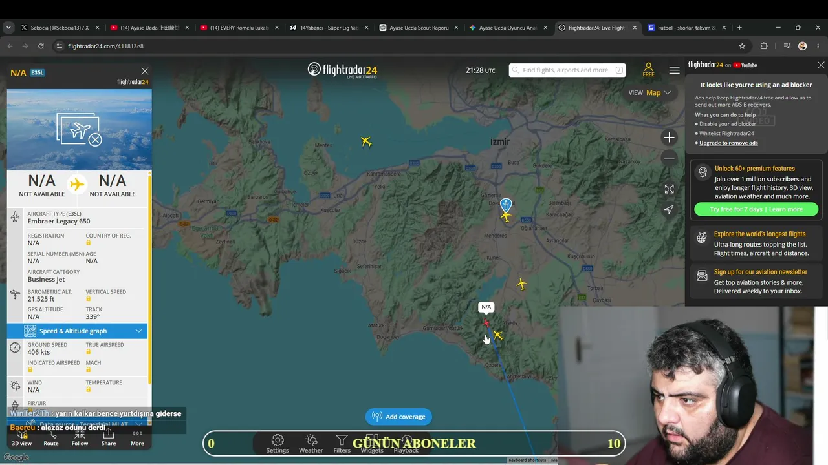Open Upgrade to remove ads link

point(728,143)
